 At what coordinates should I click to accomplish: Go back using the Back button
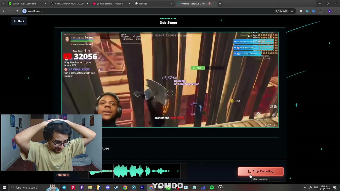click(19, 21)
